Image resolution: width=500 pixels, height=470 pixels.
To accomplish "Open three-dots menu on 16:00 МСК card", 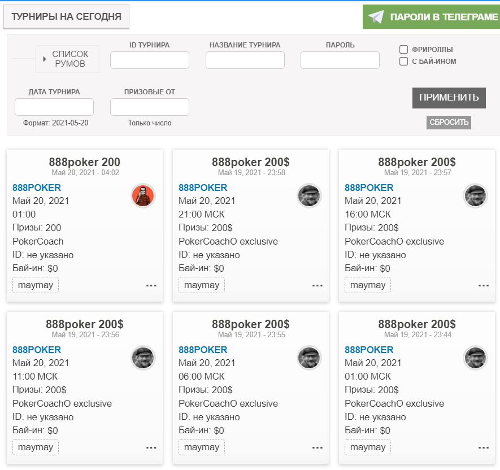I will 484,285.
